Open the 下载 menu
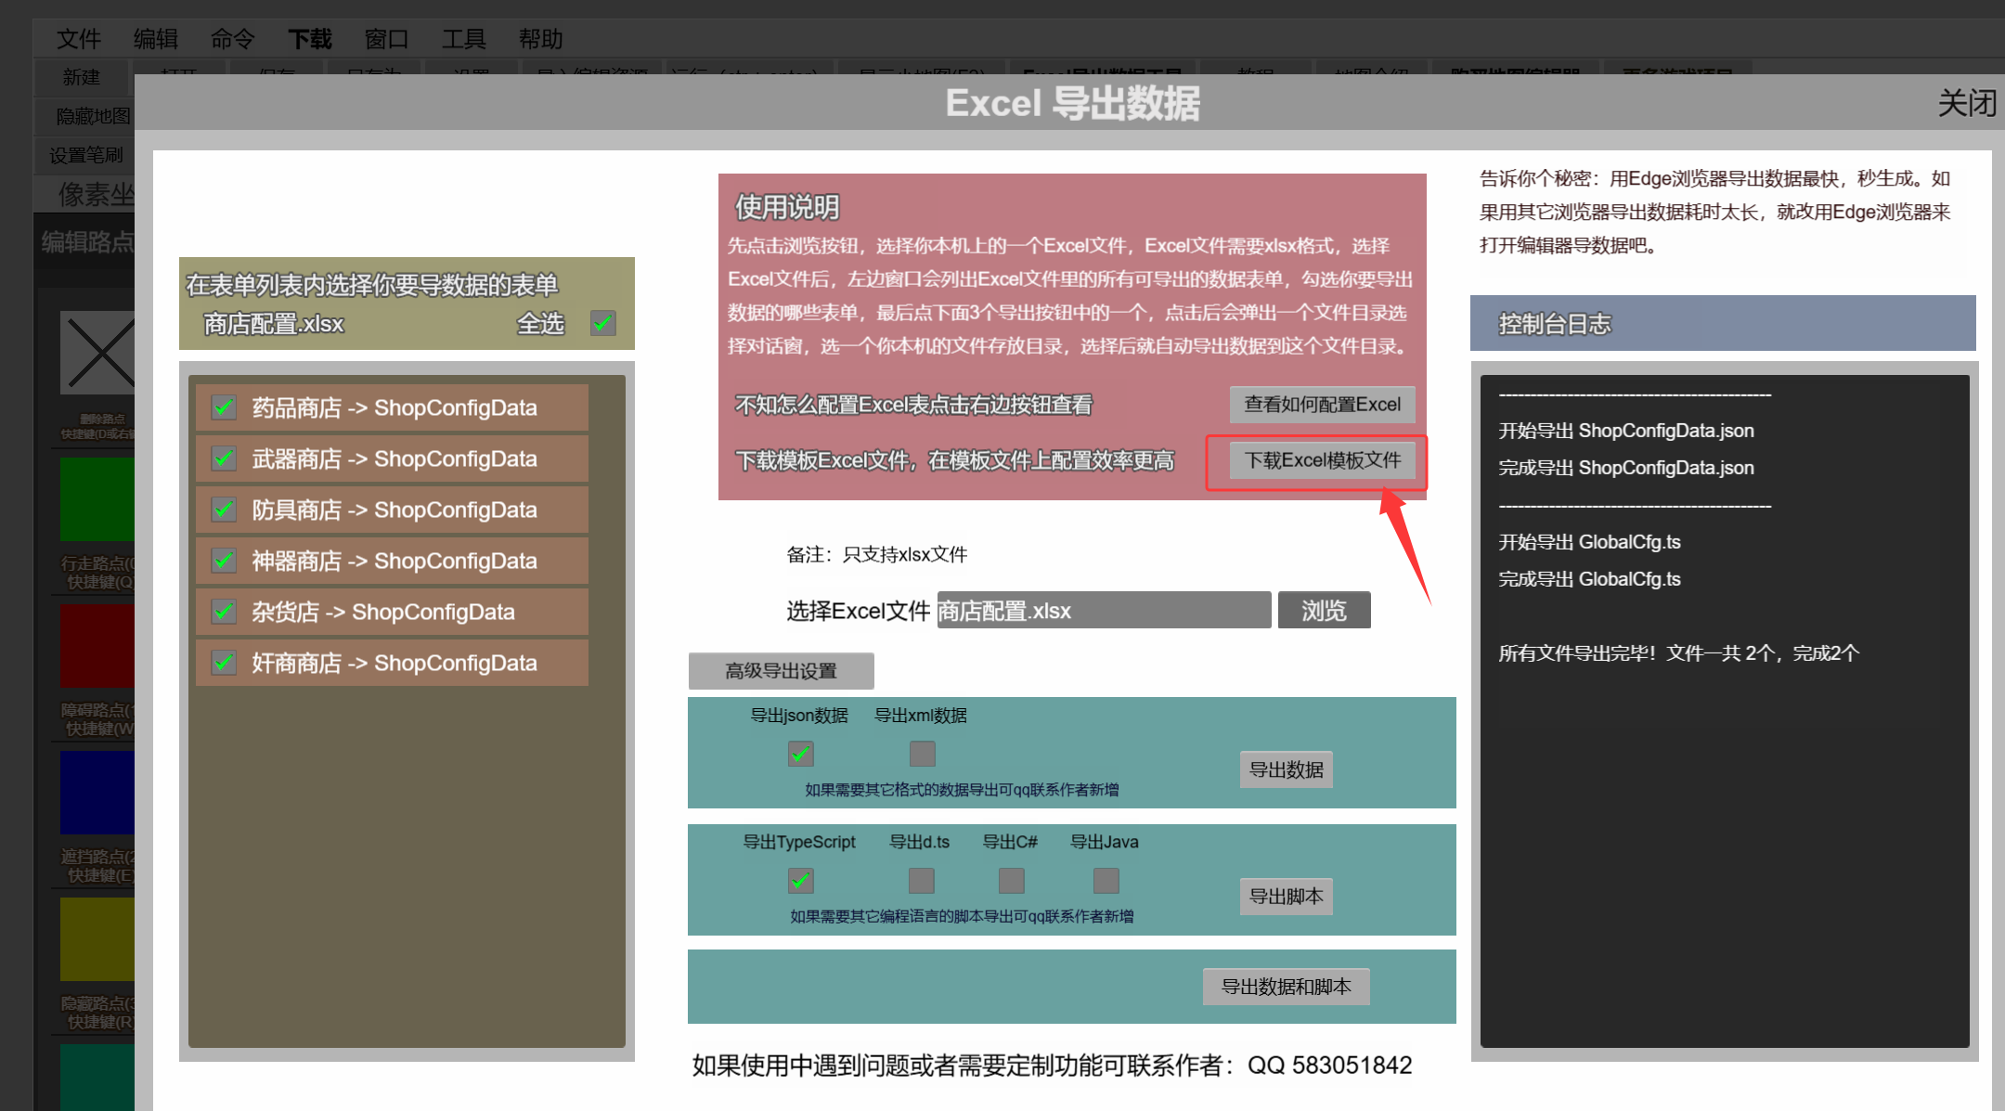 tap(309, 39)
